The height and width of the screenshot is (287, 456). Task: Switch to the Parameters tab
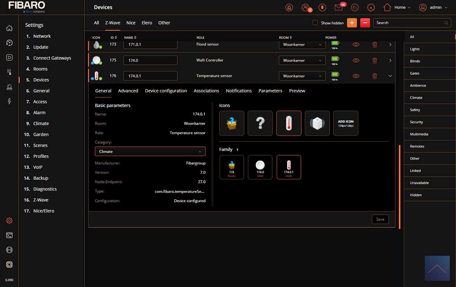270,91
